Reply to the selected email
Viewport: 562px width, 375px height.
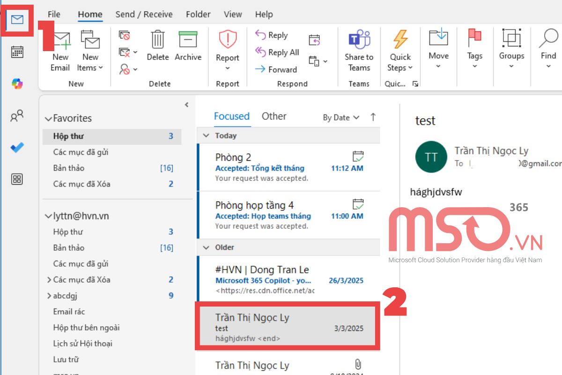point(271,35)
